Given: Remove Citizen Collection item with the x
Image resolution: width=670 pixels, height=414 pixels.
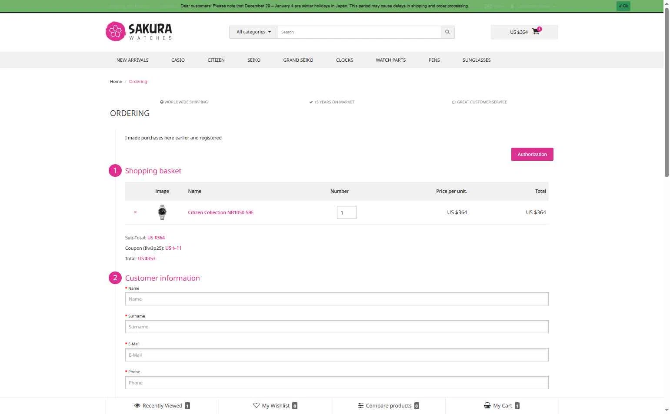Looking at the screenshot, I should [x=135, y=212].
